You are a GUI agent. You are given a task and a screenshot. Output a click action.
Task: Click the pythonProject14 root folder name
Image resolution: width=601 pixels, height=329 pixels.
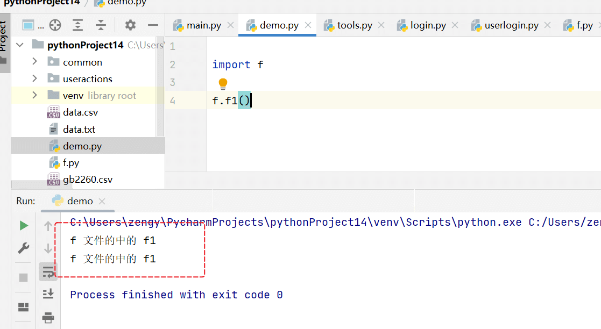point(86,45)
